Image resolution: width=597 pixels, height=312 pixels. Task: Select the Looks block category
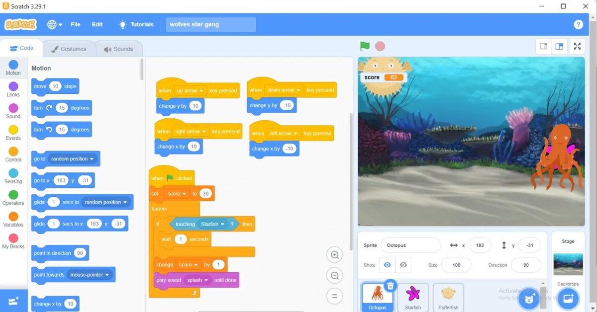(13, 89)
